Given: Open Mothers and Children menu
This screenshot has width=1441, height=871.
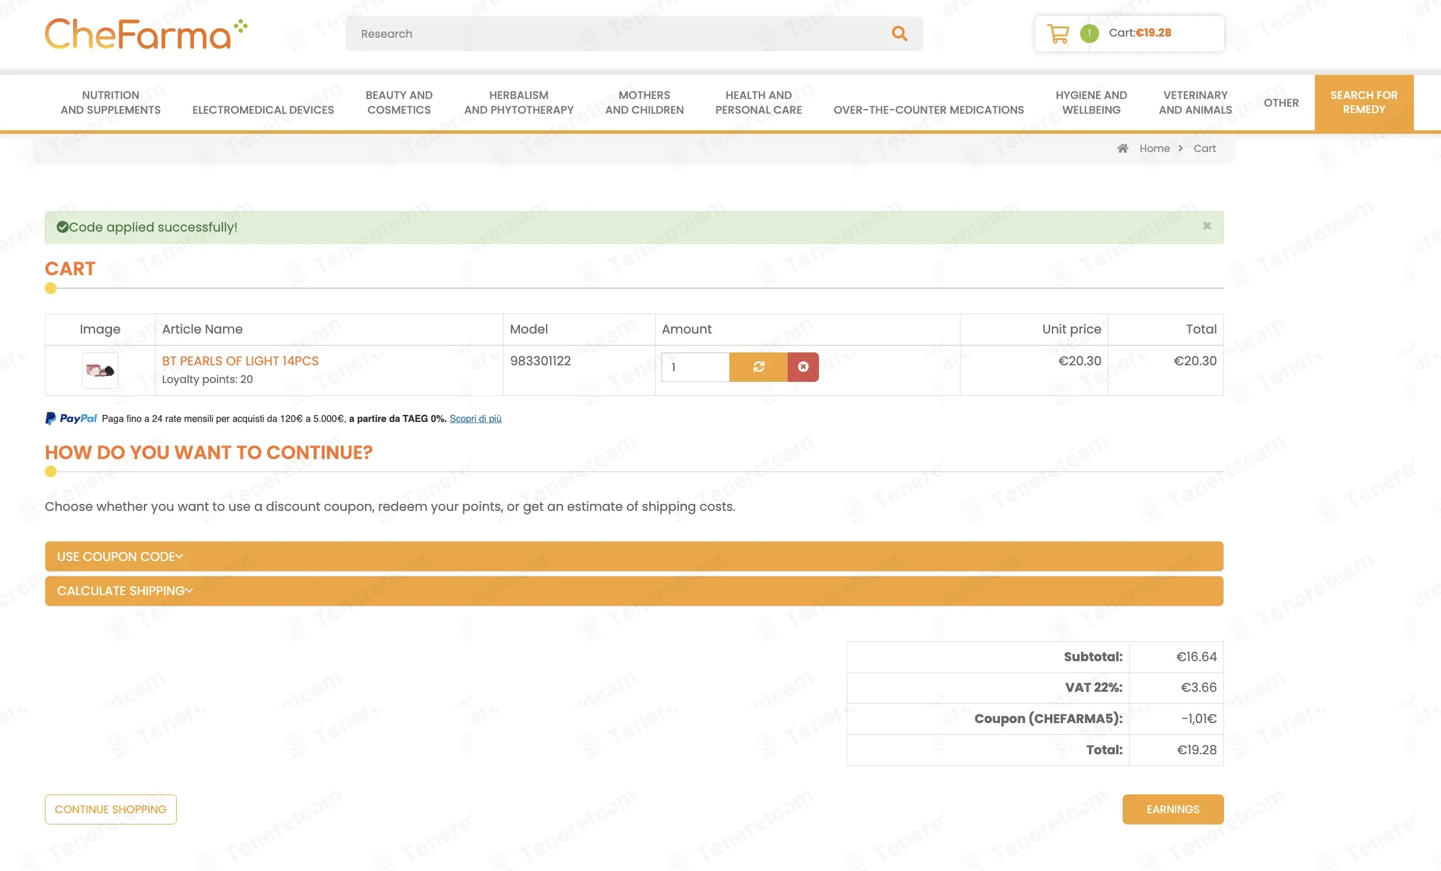Looking at the screenshot, I should tap(644, 103).
